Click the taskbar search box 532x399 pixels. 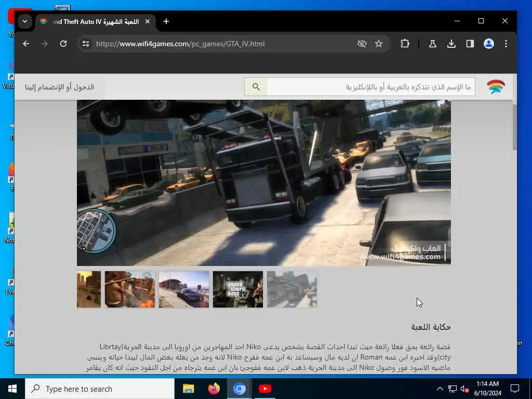tap(100, 389)
